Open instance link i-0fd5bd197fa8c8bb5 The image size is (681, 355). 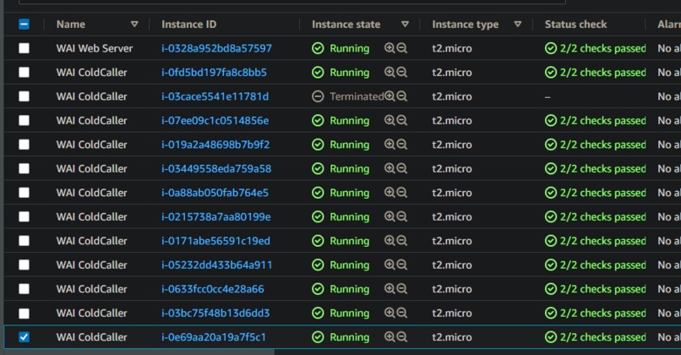pos(214,72)
